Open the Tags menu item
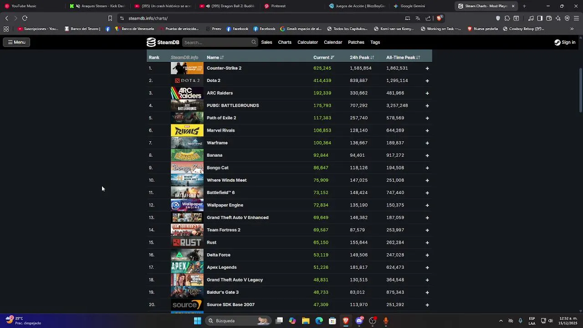Image resolution: width=583 pixels, height=328 pixels. click(x=375, y=42)
